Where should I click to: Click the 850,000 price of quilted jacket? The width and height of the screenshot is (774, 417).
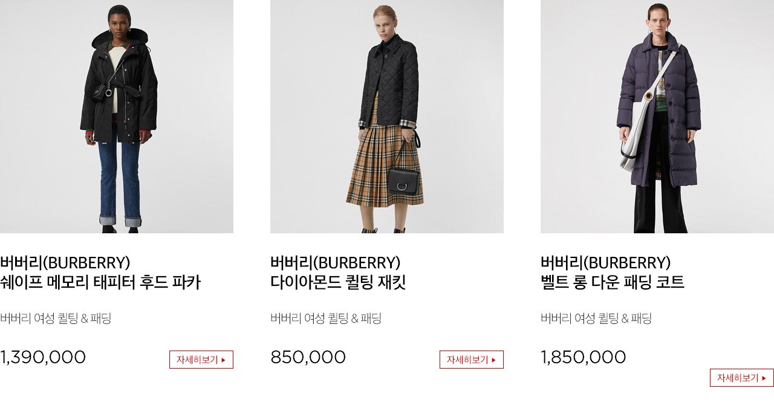[x=308, y=357]
